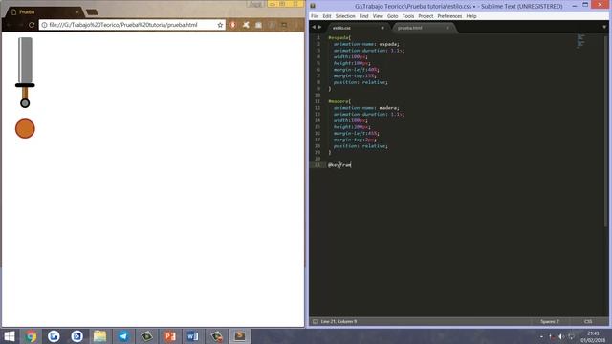This screenshot has width=612, height=344.
Task: Open the Help menu
Action: pos(471,16)
